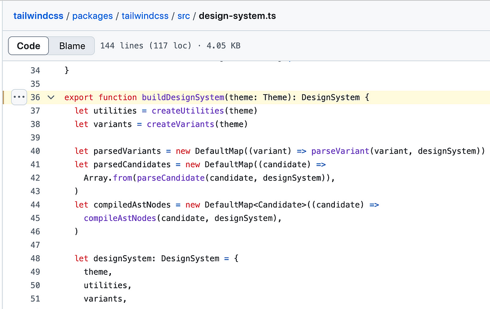The width and height of the screenshot is (490, 309).
Task: Select line number 44
Action: coord(35,205)
